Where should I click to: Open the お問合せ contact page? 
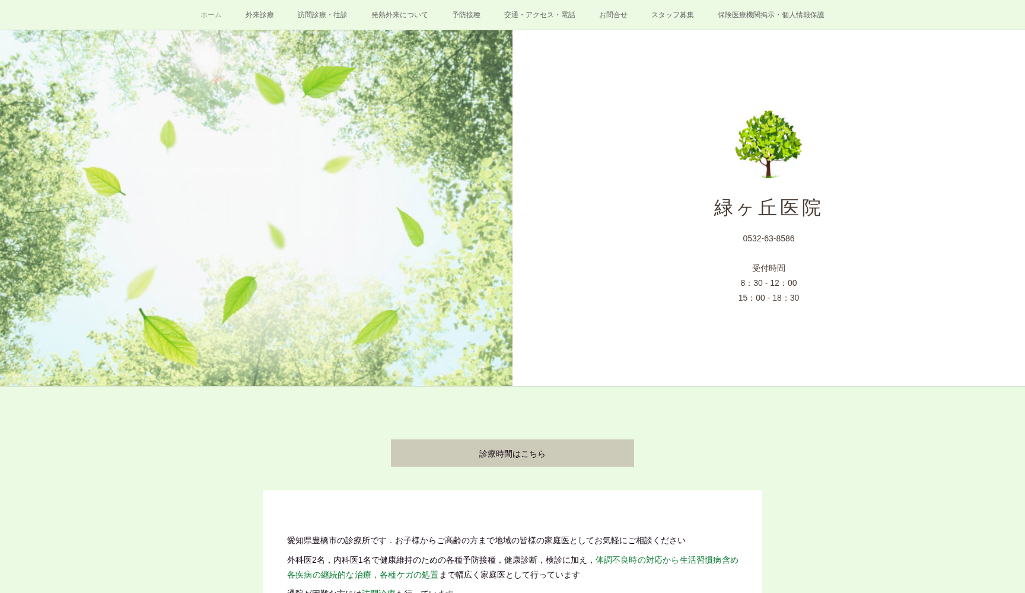coord(613,15)
